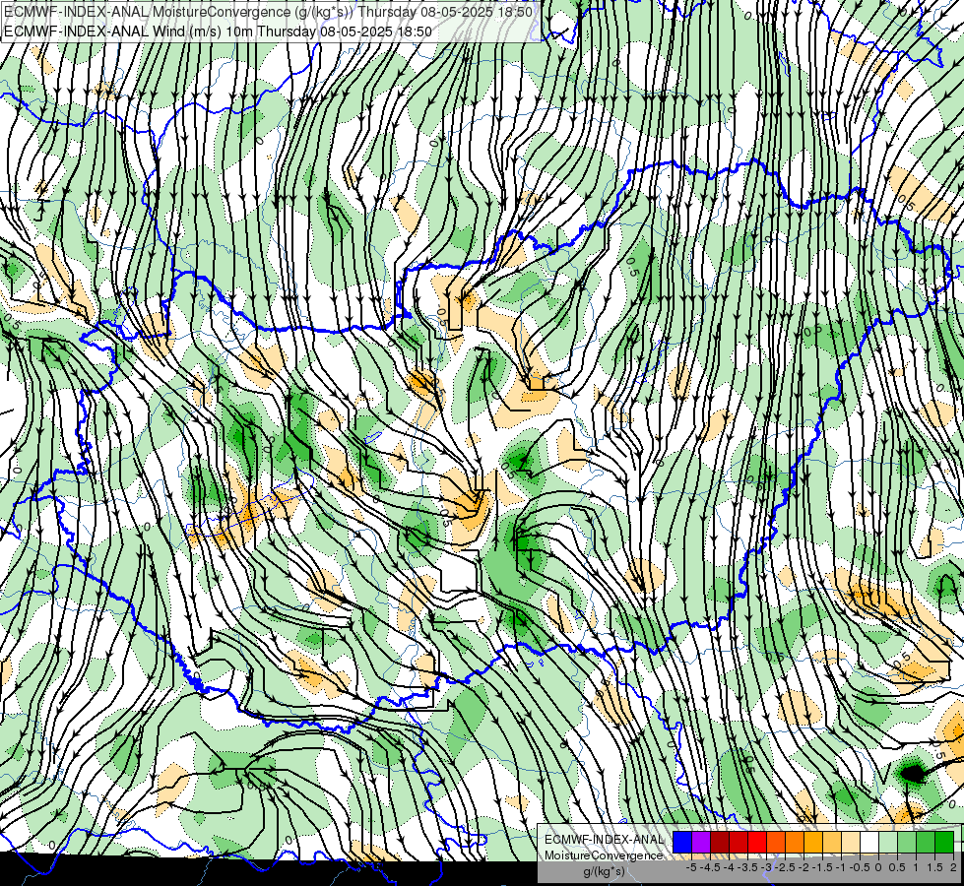Click the -4 legend tick label

click(729, 867)
